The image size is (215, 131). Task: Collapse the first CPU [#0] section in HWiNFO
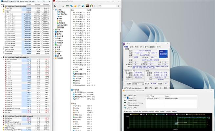point(2,6)
